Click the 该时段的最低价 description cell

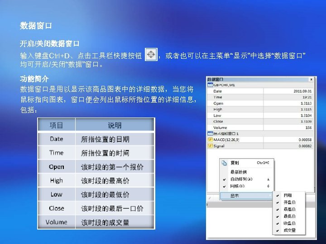tap(115, 194)
